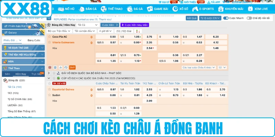Screen dimensions: 275x137
Task: Click the blue search magnifier icon
Action: tap(49, 18)
